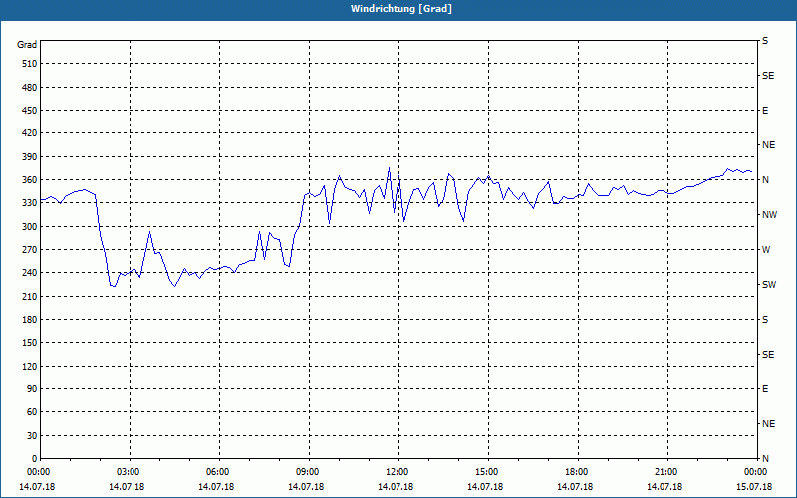Select the 'Grad' unit label on the axis

click(x=27, y=45)
